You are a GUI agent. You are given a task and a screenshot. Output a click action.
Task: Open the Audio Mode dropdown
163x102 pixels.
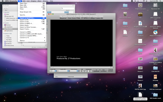pos(74,71)
